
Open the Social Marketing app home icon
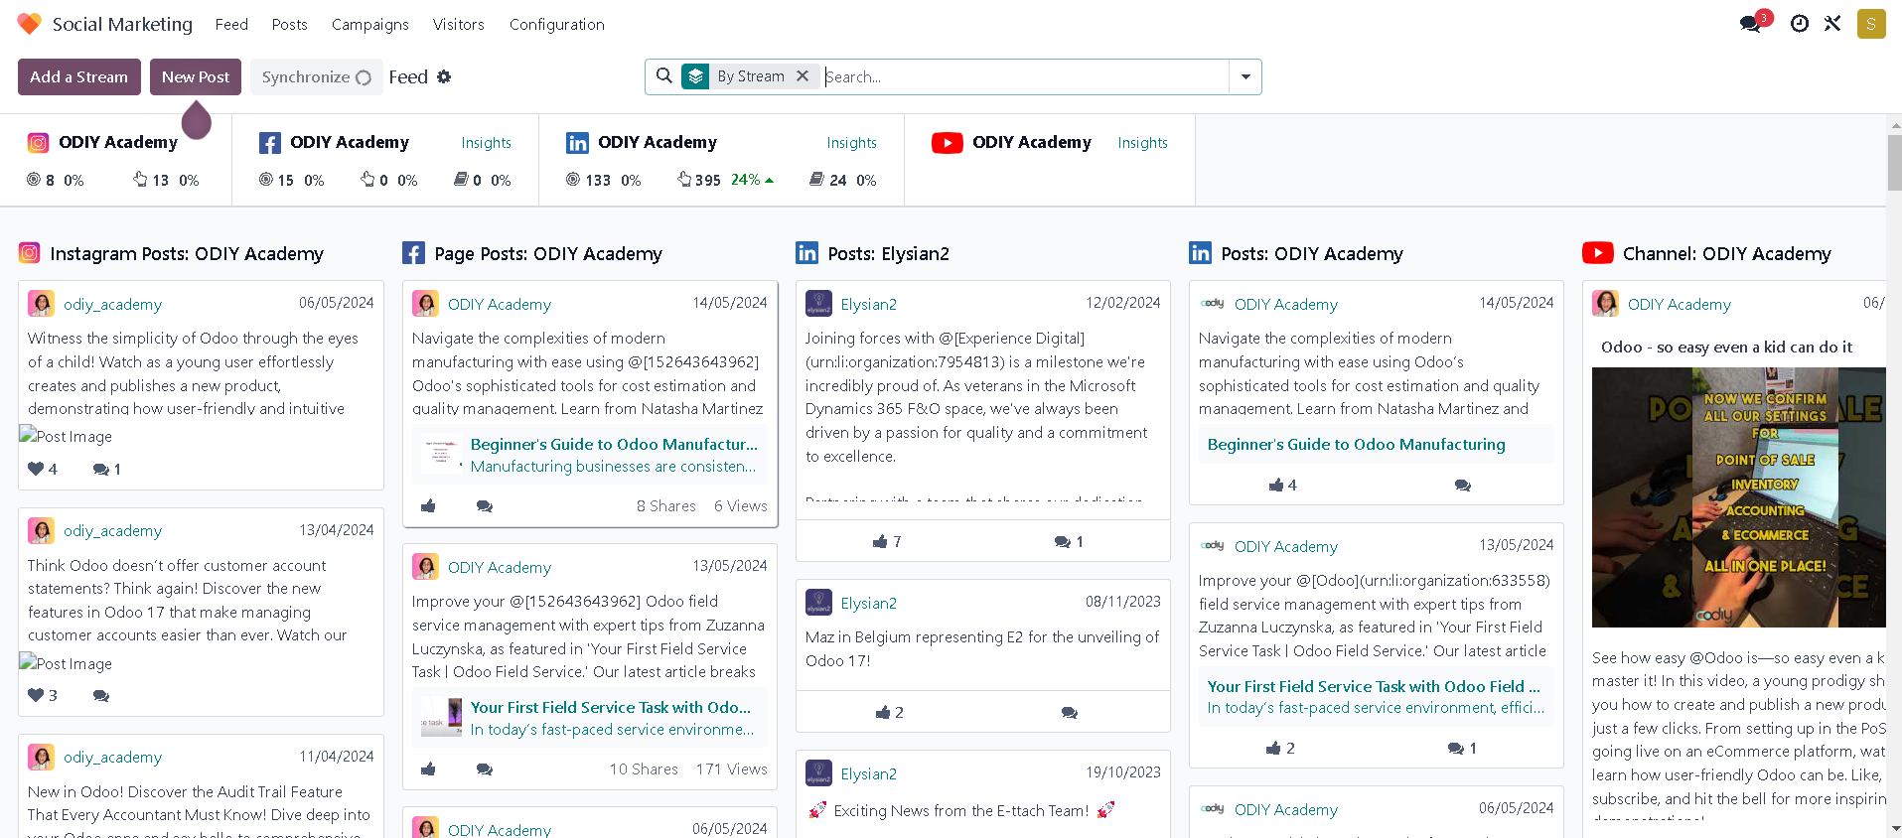point(29,24)
